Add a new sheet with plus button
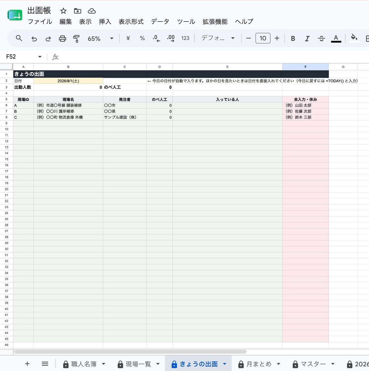 pyautogui.click(x=27, y=364)
